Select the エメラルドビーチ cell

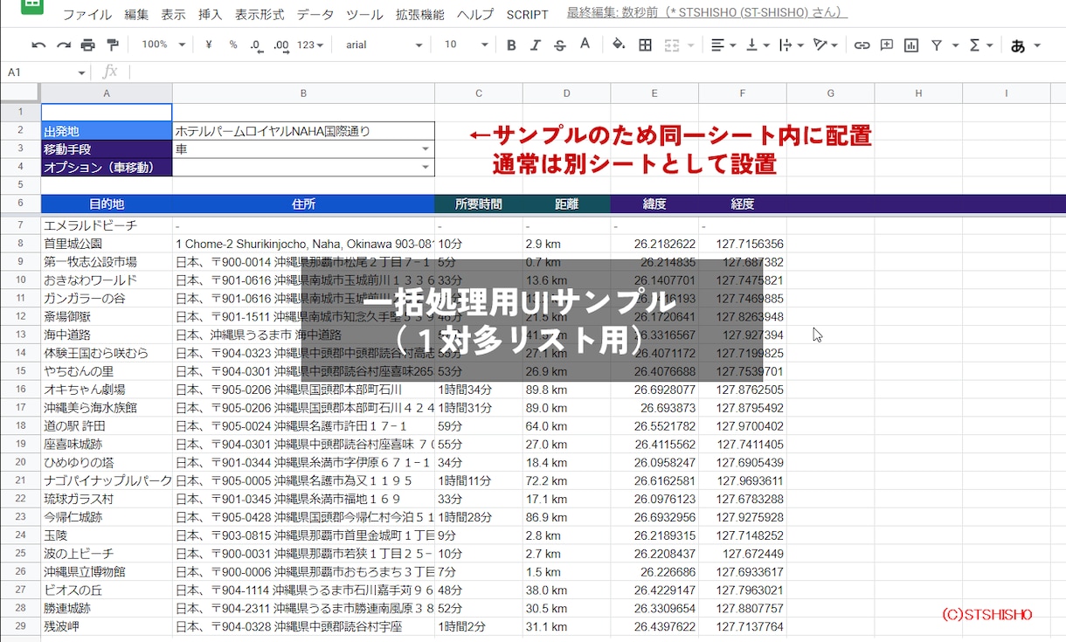(107, 225)
